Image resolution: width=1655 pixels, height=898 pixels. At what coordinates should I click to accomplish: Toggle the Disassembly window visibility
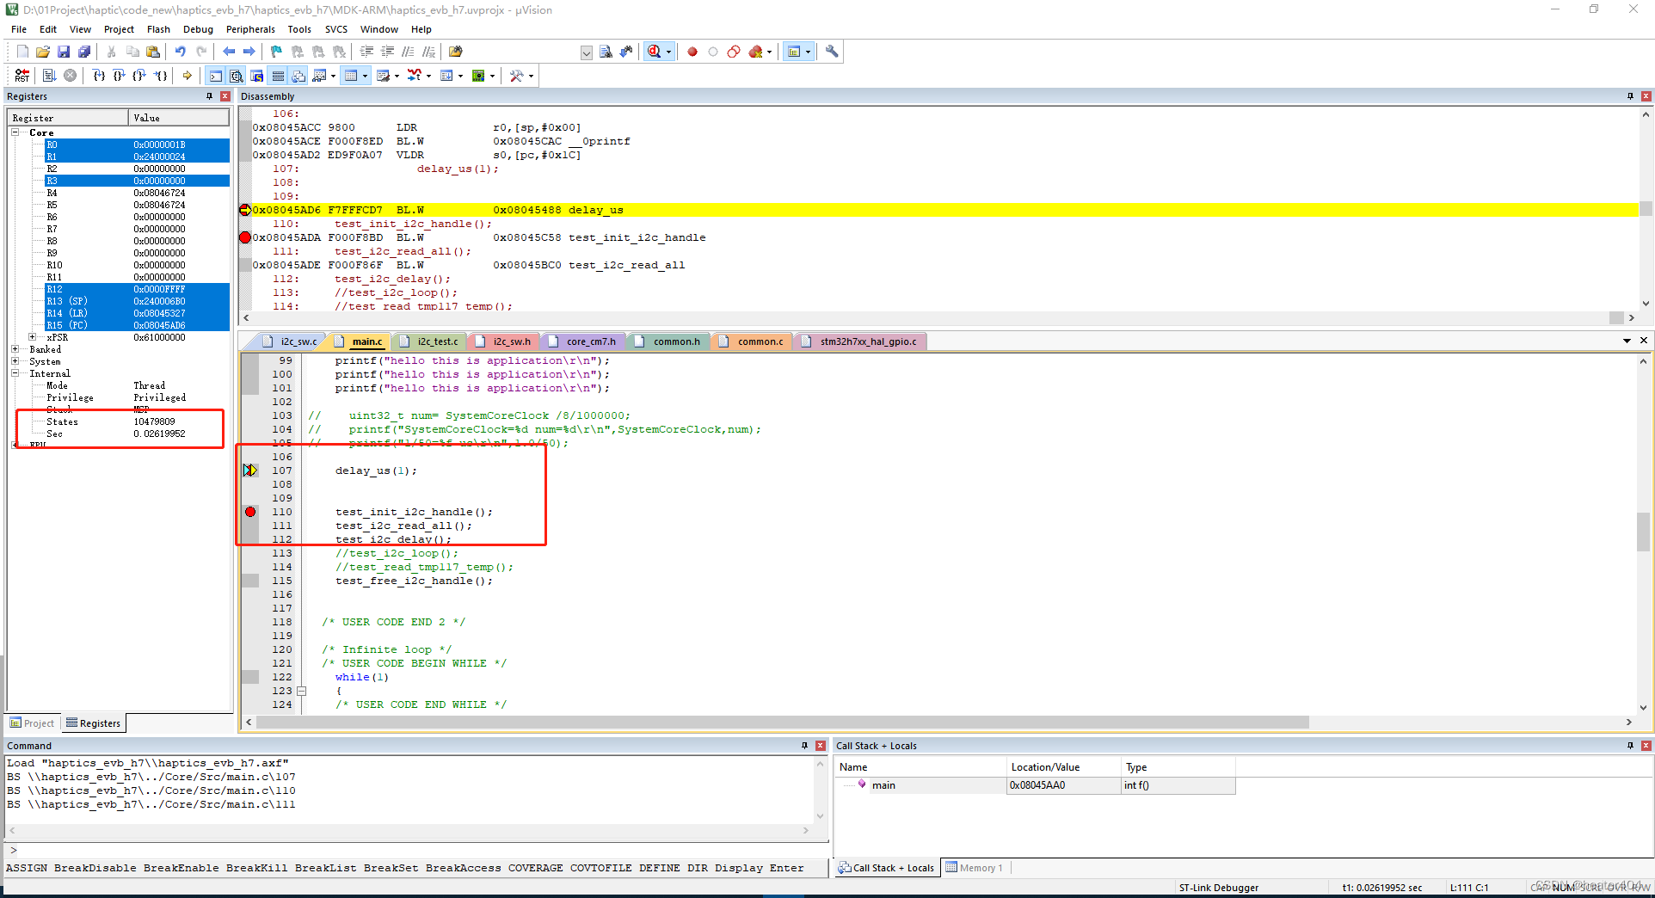[236, 76]
